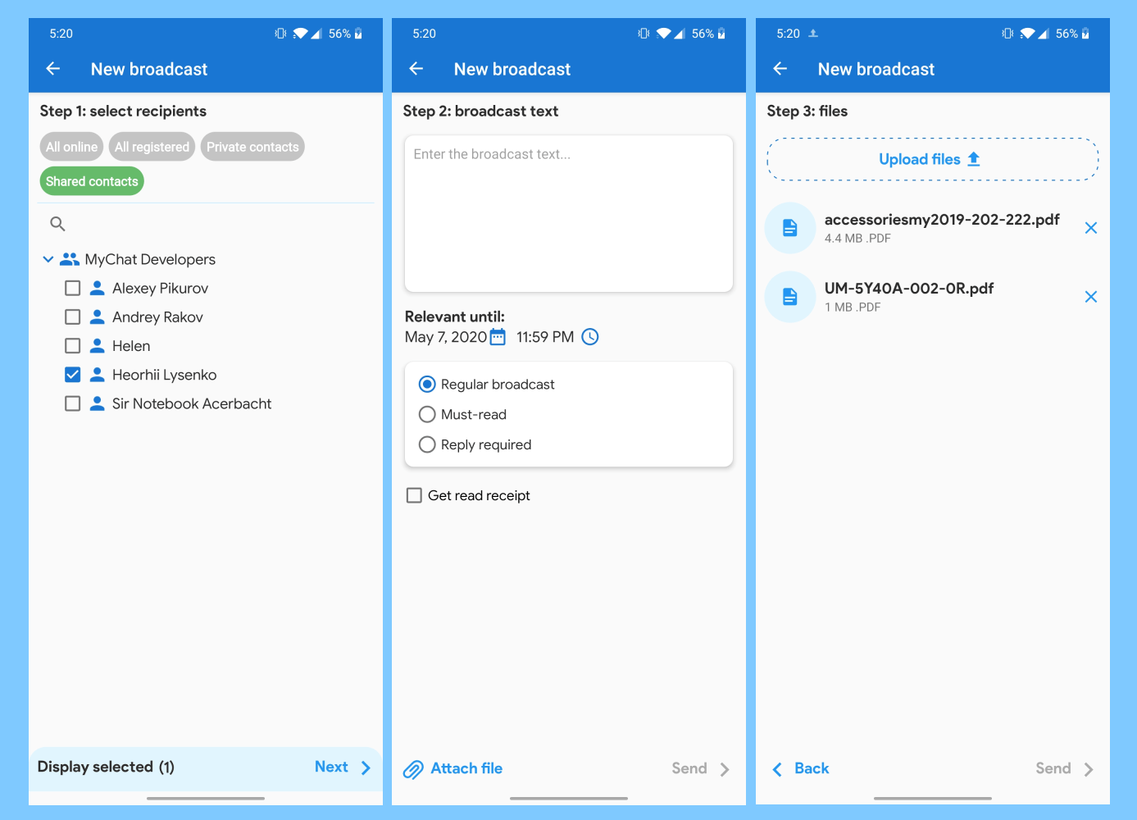This screenshot has height=820, width=1137.
Task: Click the user icon beside Alexey Pikurov
Action: point(97,288)
